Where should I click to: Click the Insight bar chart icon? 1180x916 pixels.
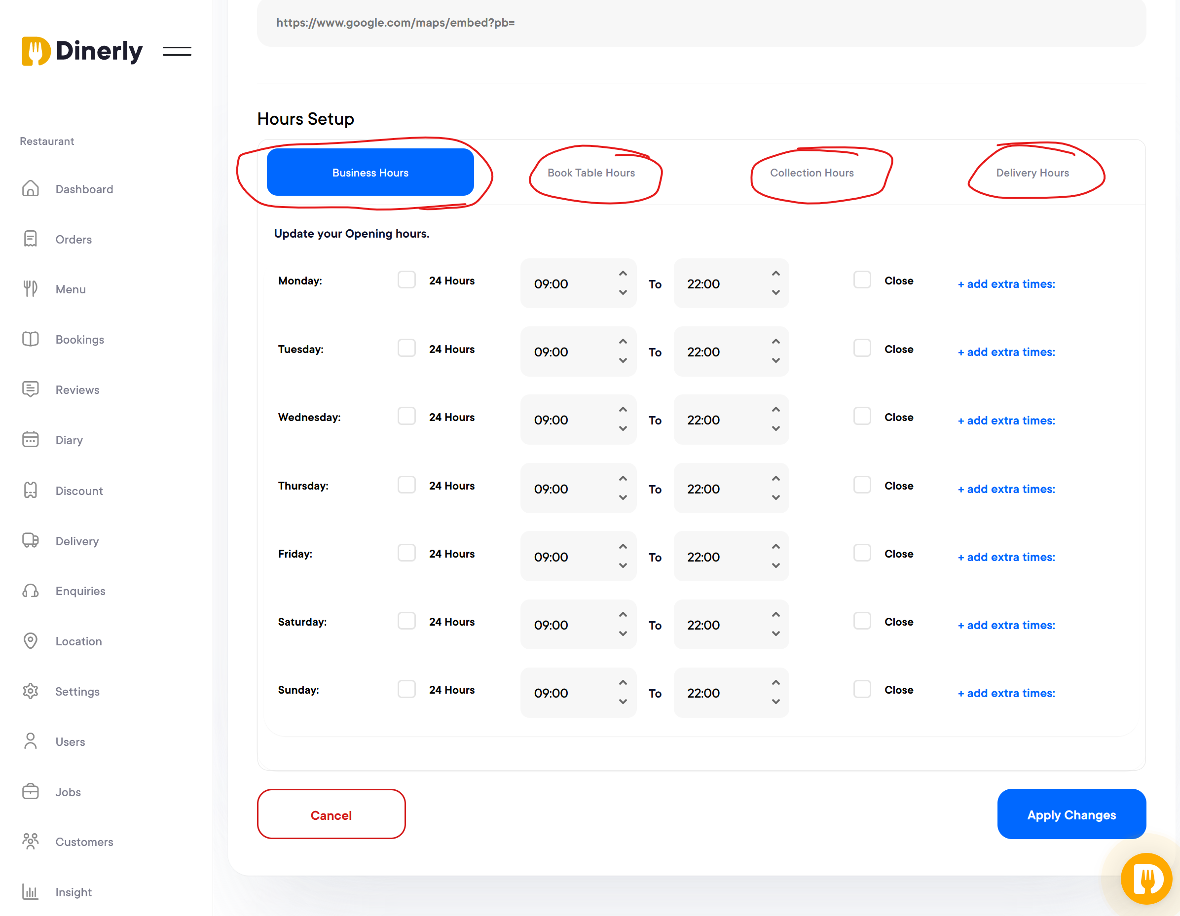click(x=30, y=892)
